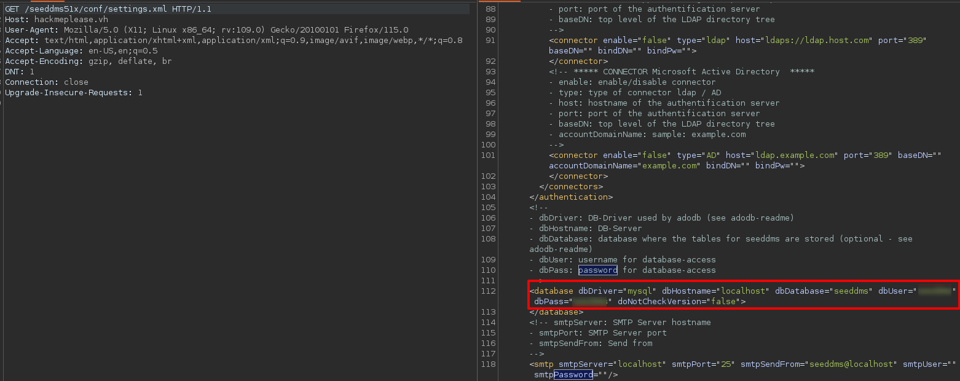The width and height of the screenshot is (960, 381).
Task: Click the Connection: close header
Action: pos(47,82)
